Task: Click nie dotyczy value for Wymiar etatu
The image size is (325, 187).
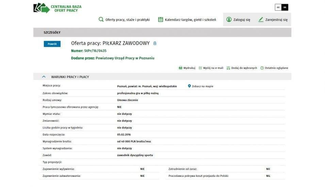Action: point(124,114)
